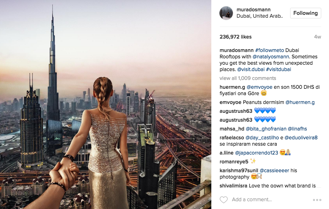Image resolution: width=329 pixels, height=209 pixels.
Task: Expand view all 1,009 comments
Action: pos(248,78)
